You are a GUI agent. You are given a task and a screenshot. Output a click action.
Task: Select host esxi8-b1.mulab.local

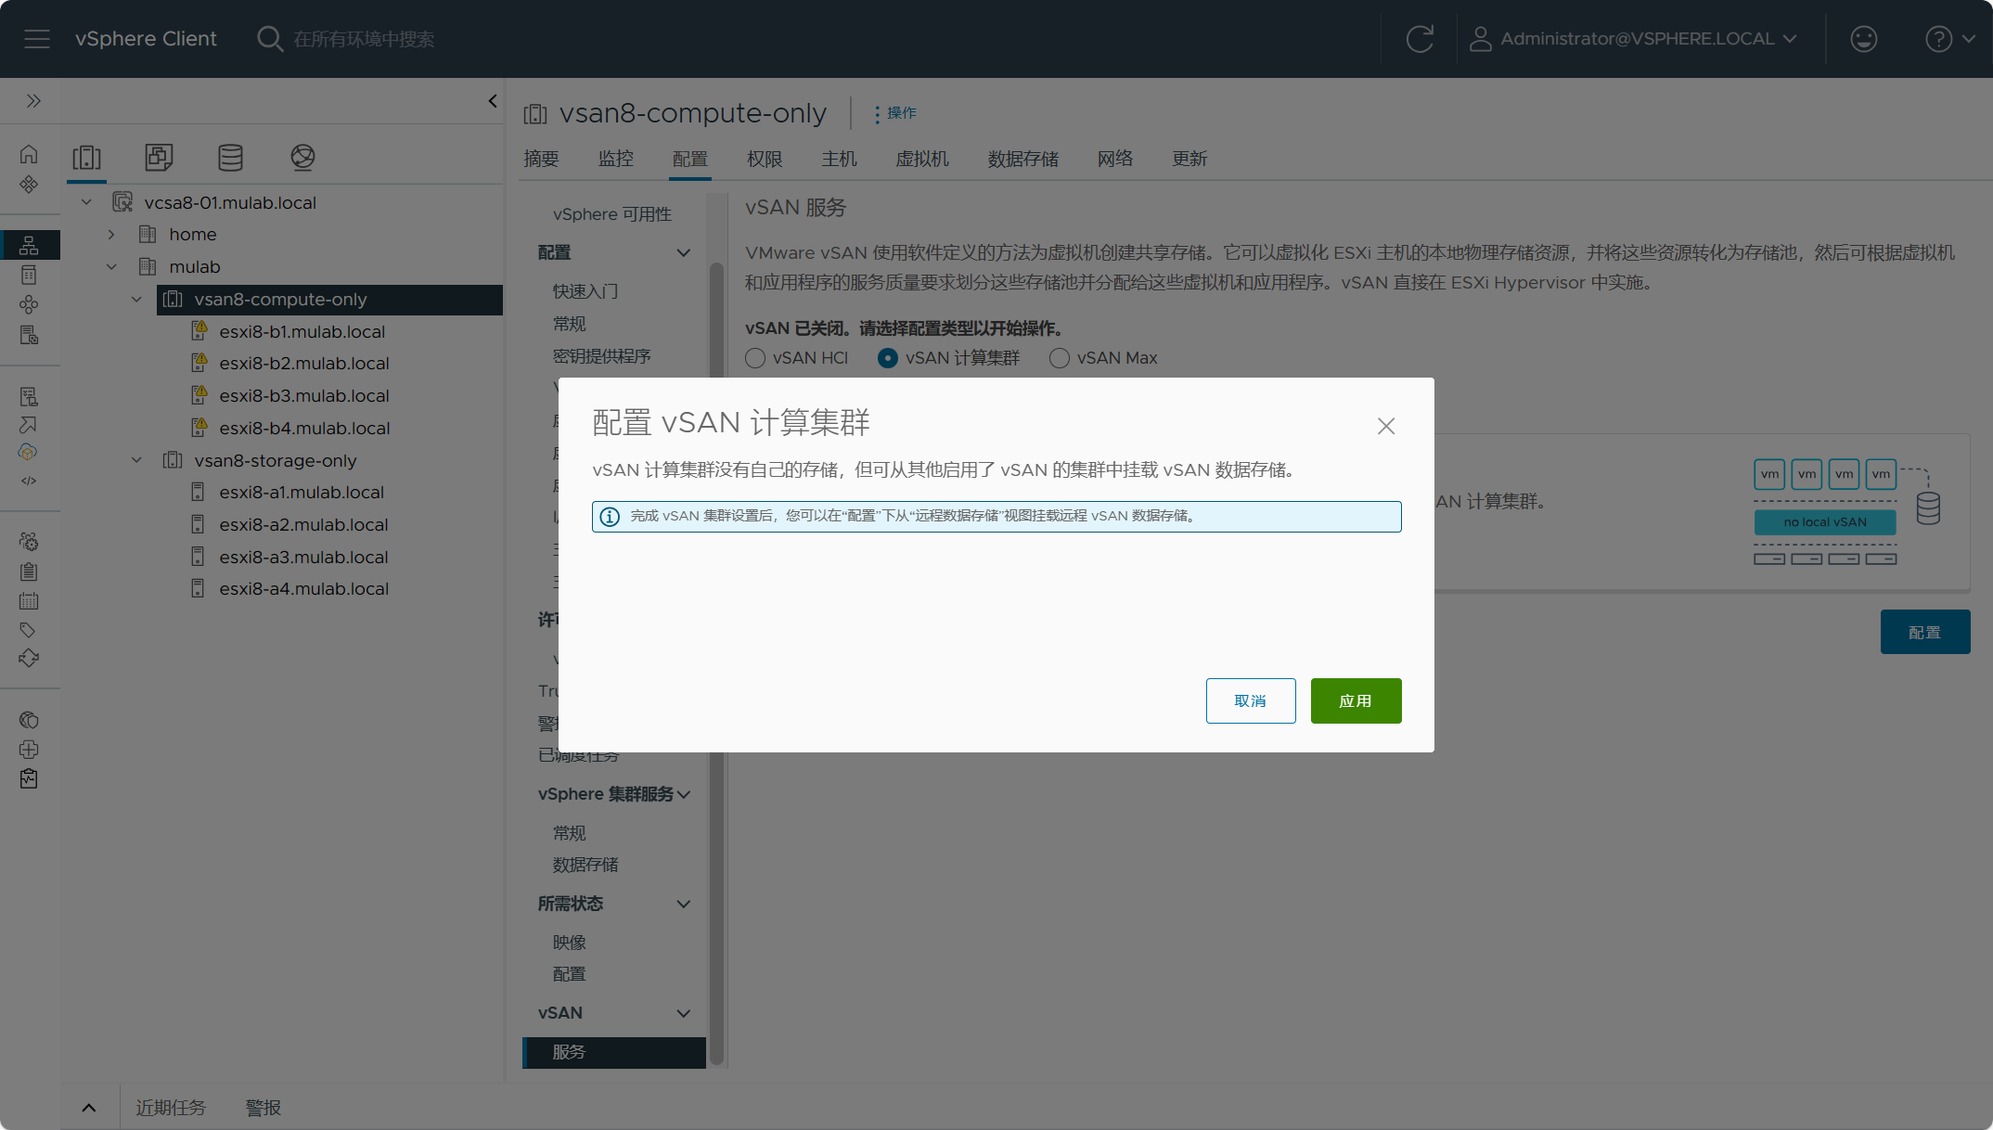pos(302,331)
